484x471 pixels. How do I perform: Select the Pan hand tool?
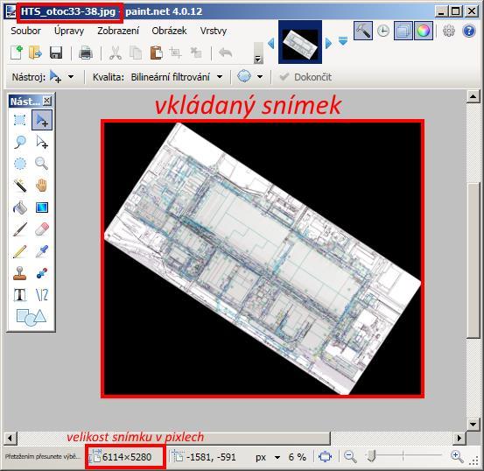point(42,186)
